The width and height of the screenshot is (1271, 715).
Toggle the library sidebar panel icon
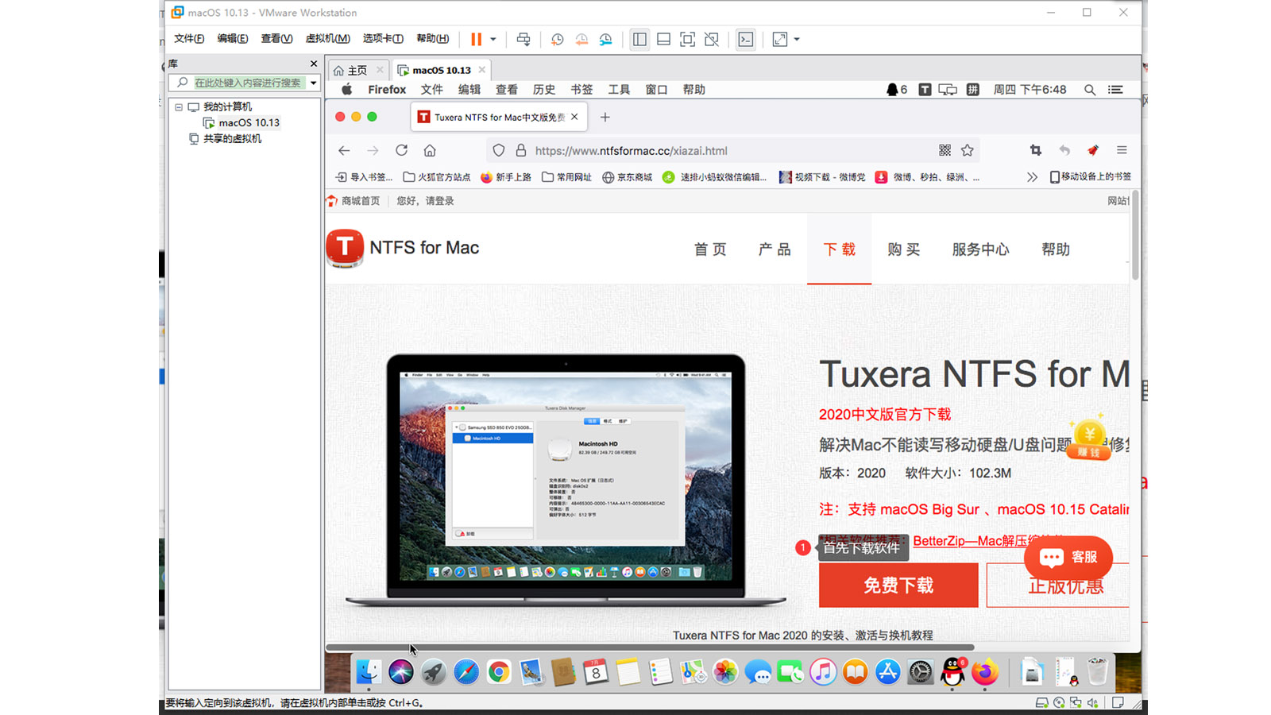(639, 39)
